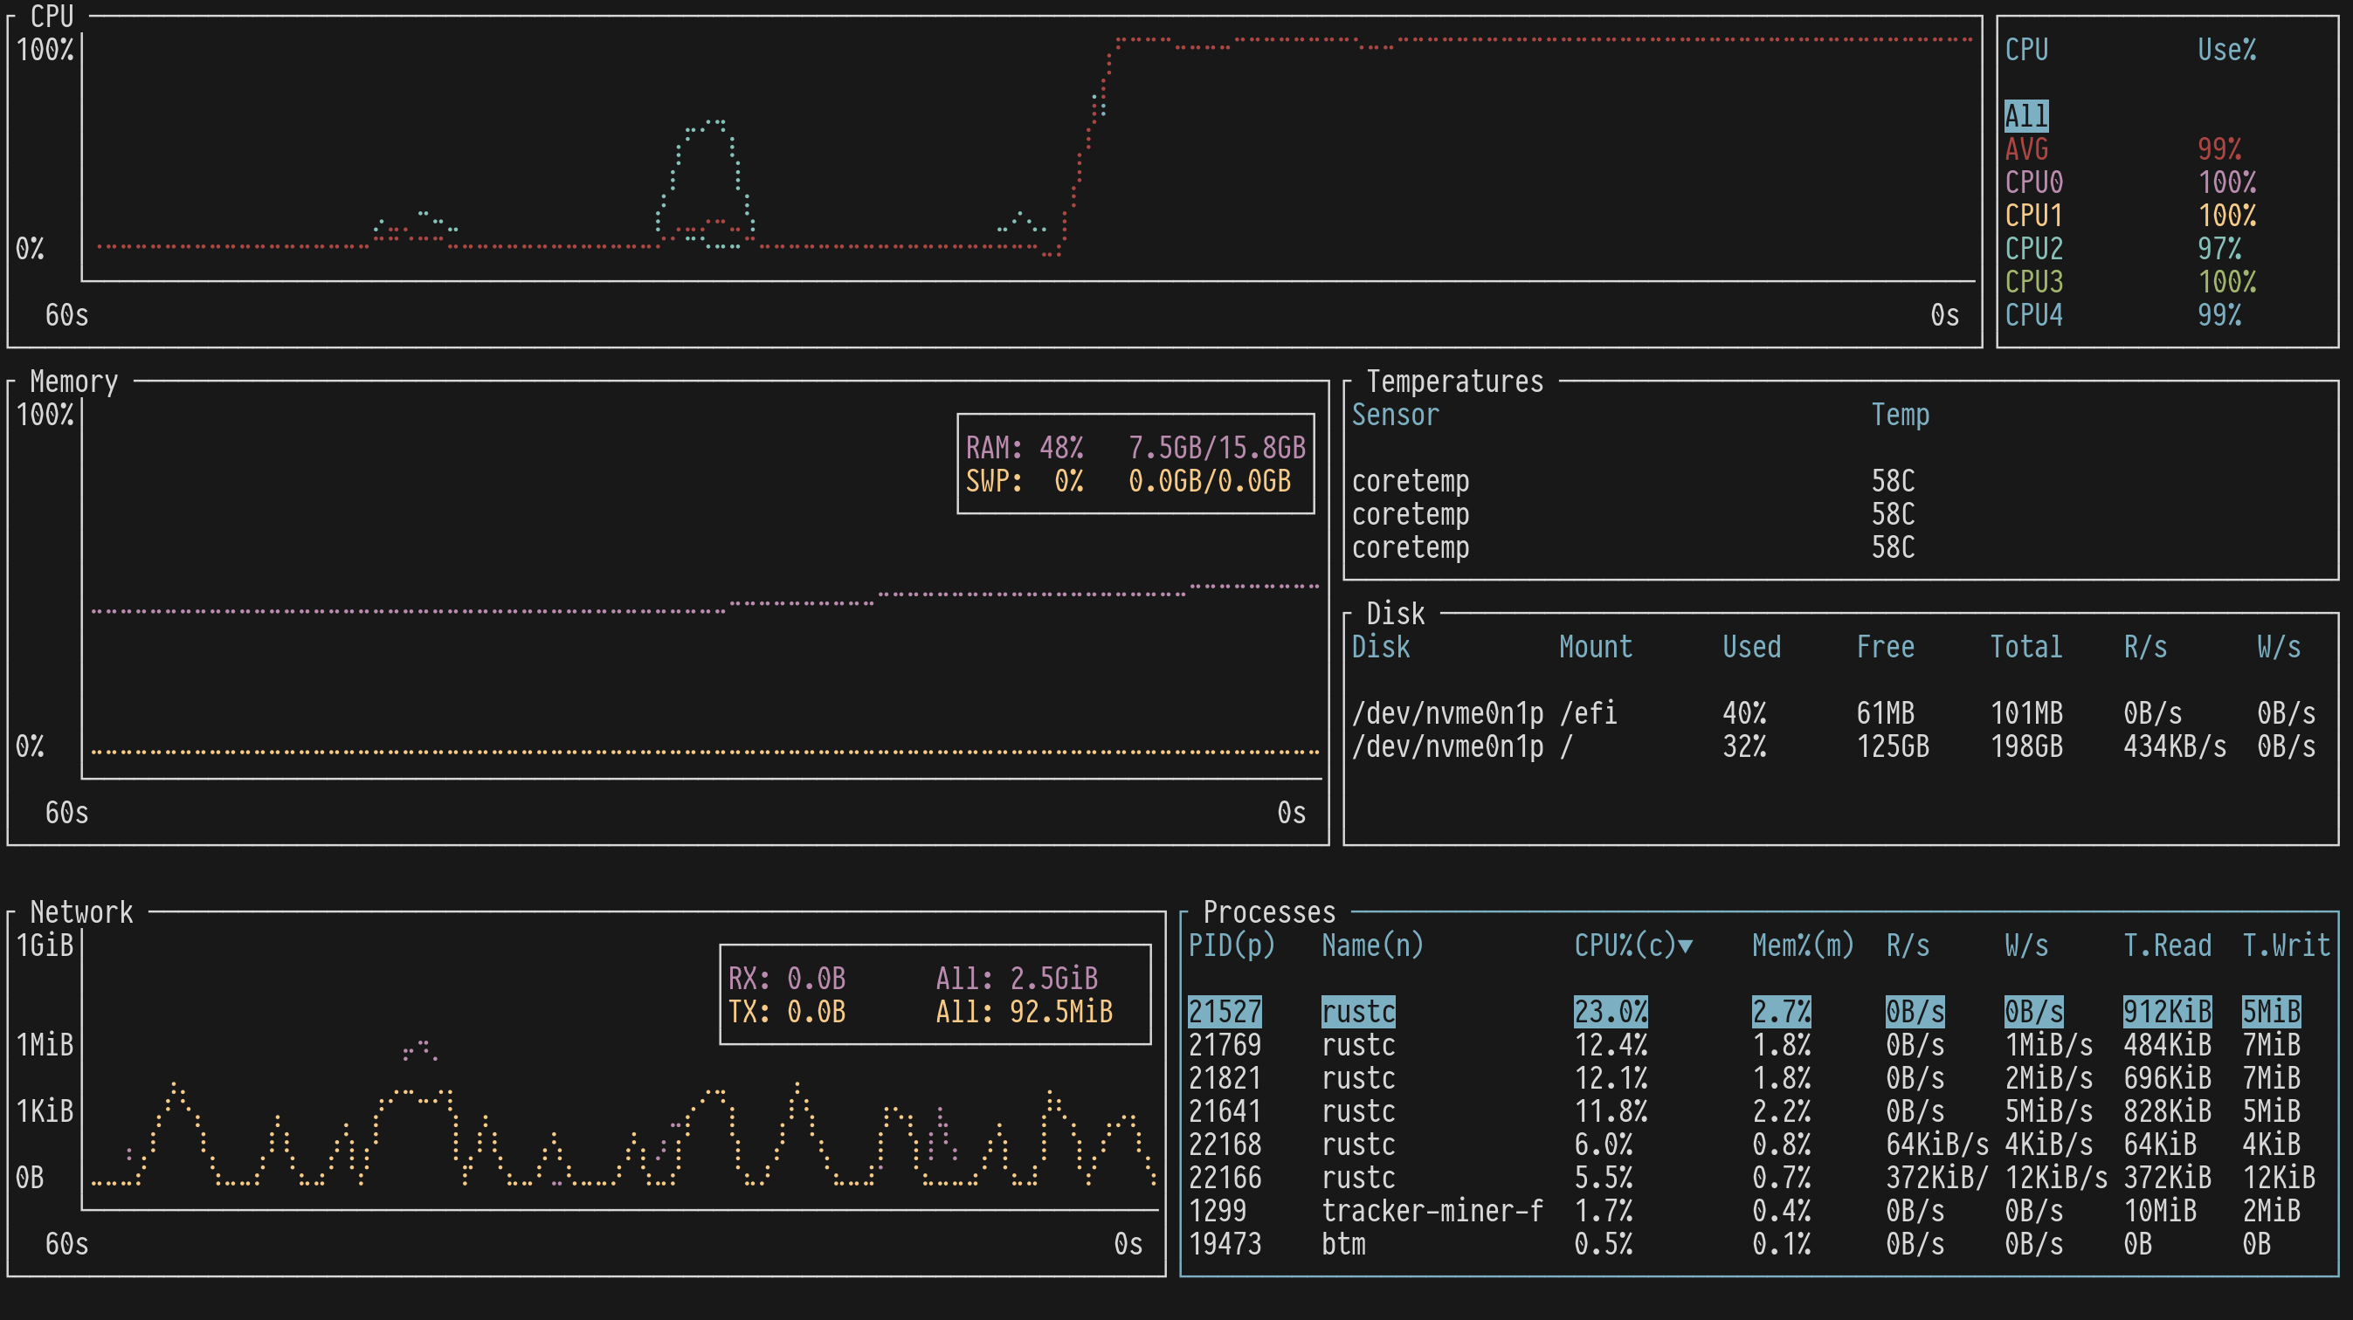Click the 5MiB/s write value of PID 21641
This screenshot has height=1320, width=2353.
point(2048,1111)
